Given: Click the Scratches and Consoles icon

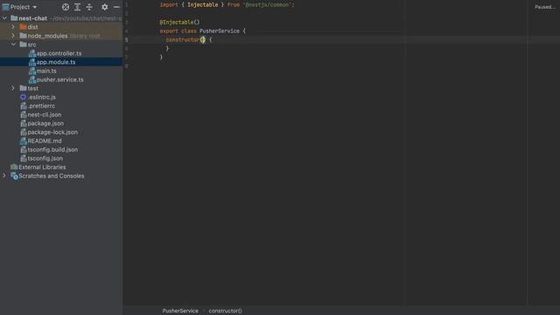Looking at the screenshot, I should pos(14,176).
